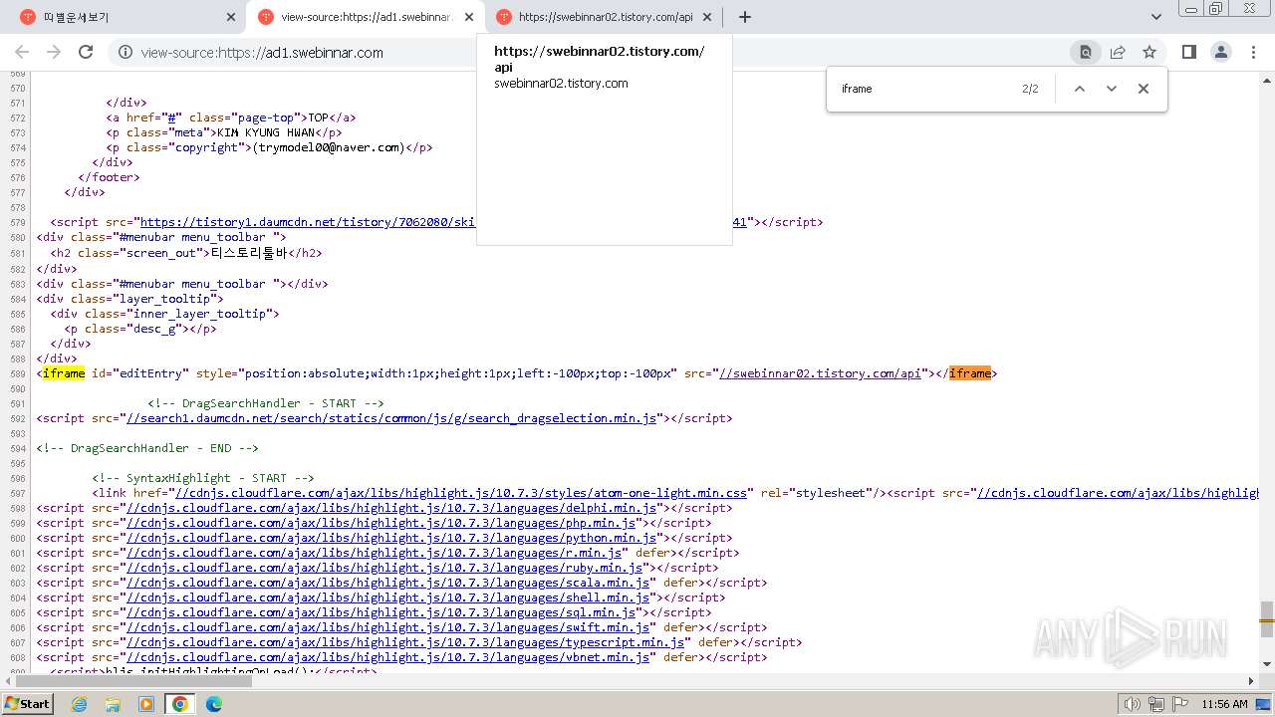Open the typescript.min.js script link
1275x717 pixels.
[404, 642]
